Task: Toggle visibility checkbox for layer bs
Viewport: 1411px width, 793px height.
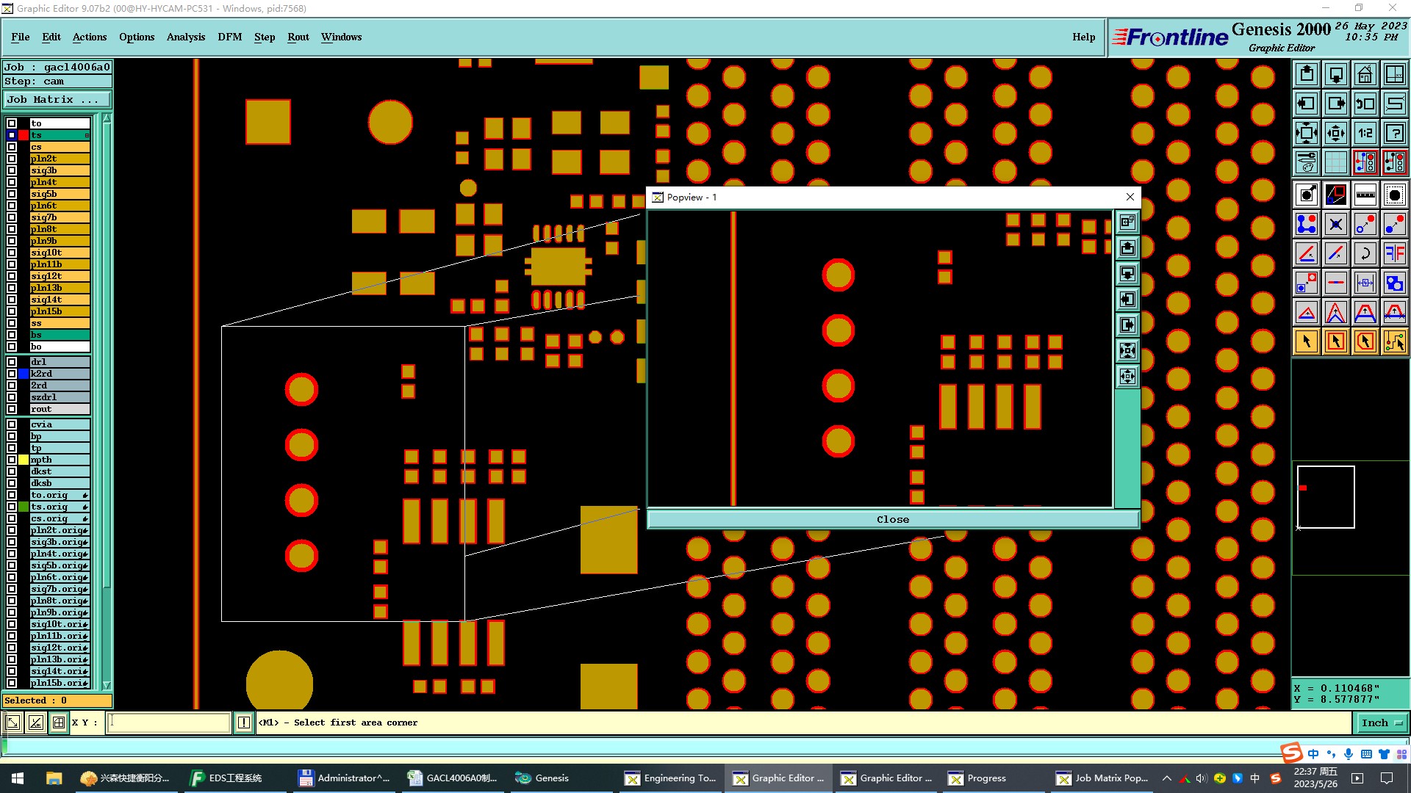Action: tap(12, 335)
